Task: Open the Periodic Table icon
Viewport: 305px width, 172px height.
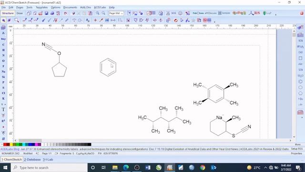Action: click(x=3, y=28)
